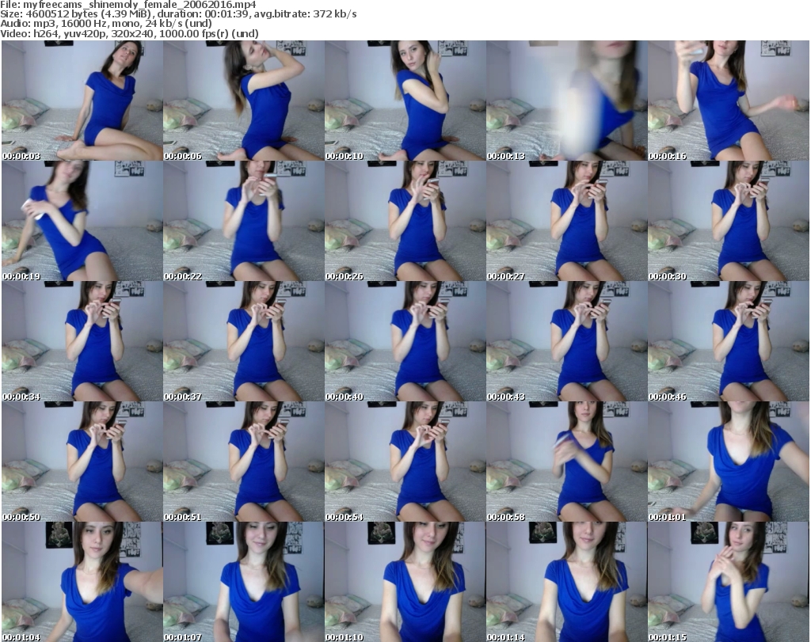Select the thumbnail frame stamped 00:01:15
Screen dimensions: 811x642
pyautogui.click(x=729, y=582)
